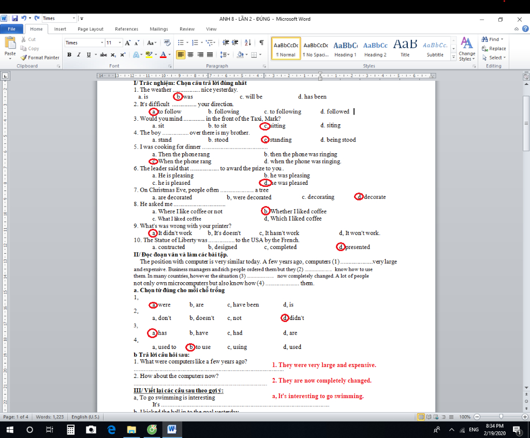Image resolution: width=530 pixels, height=438 pixels.
Task: Click the Decrease Indent icon
Action: 226,42
